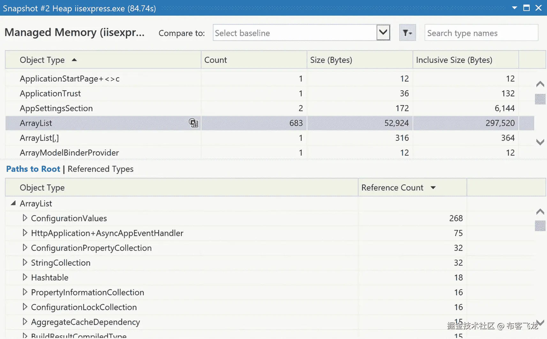The width and height of the screenshot is (547, 339).
Task: Expand the ConfigurationLockCollection node
Action: [x=25, y=307]
